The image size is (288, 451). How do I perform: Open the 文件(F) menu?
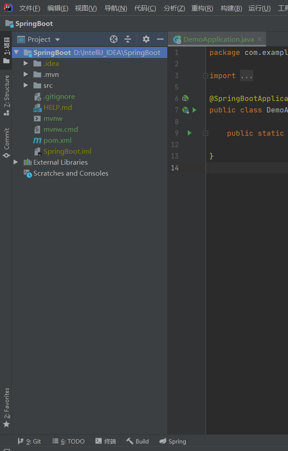[x=29, y=8]
